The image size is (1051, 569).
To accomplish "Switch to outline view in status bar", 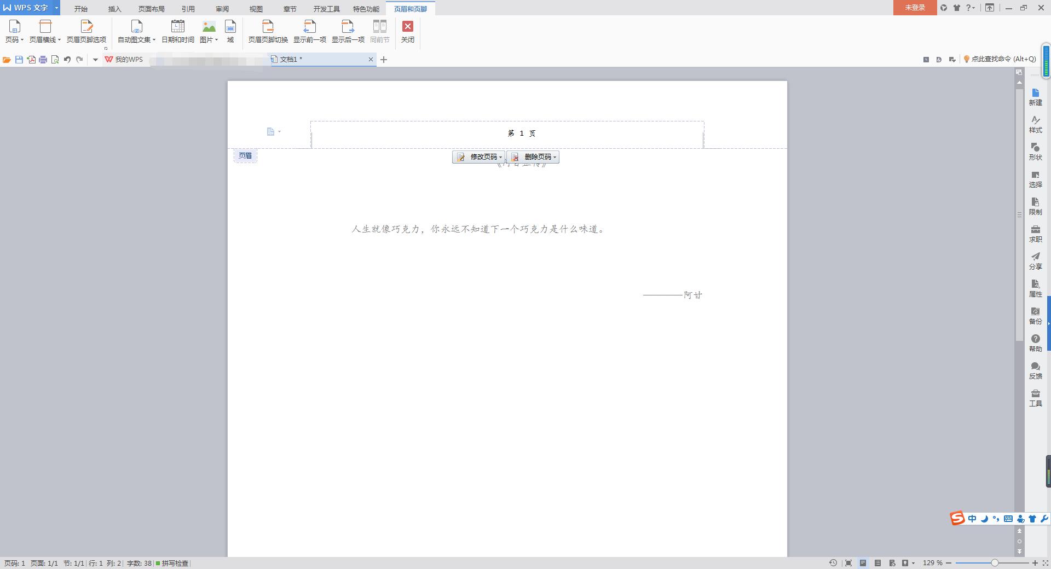I will 877,563.
